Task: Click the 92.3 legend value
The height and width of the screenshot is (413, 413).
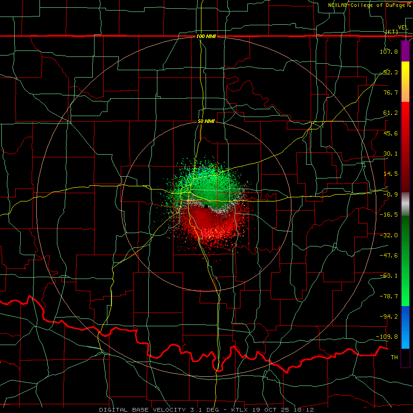Action: click(x=391, y=72)
